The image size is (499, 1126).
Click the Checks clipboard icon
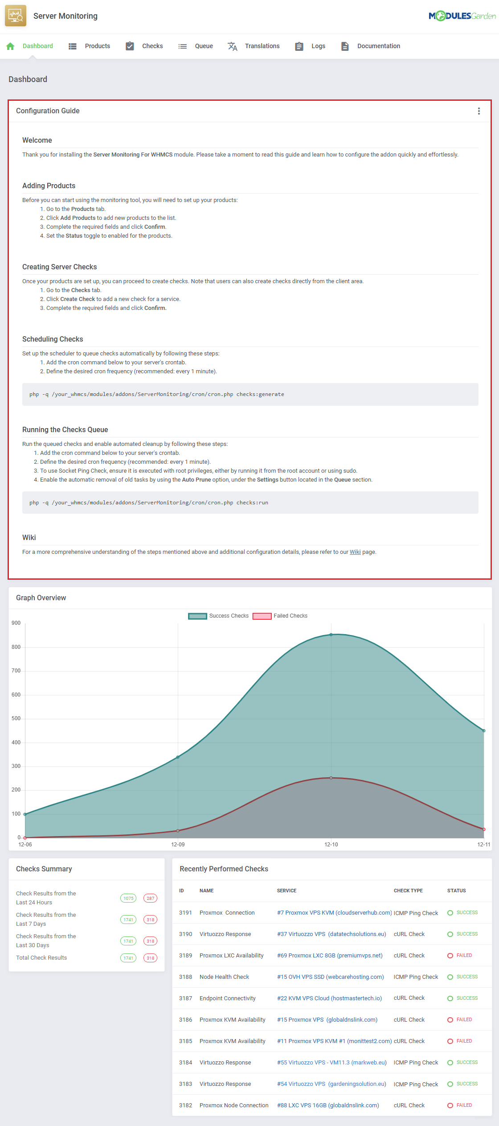[130, 46]
